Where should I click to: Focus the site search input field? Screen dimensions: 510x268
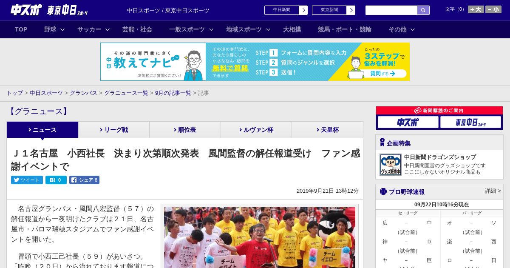(x=391, y=10)
